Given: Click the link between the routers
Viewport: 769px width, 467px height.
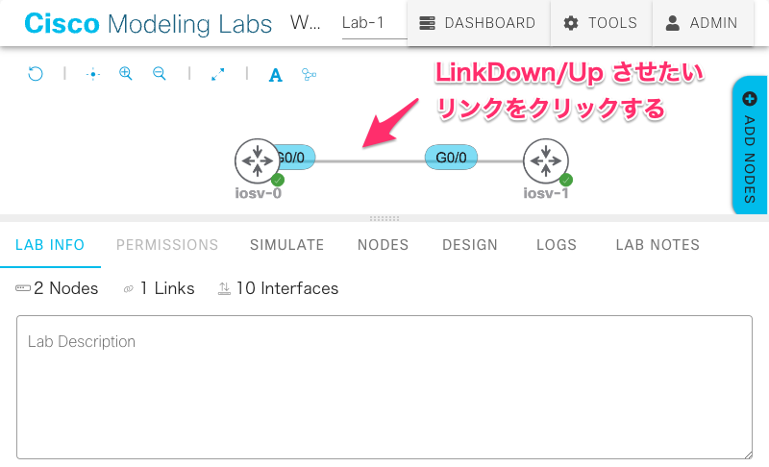Looking at the screenshot, I should click(x=370, y=161).
